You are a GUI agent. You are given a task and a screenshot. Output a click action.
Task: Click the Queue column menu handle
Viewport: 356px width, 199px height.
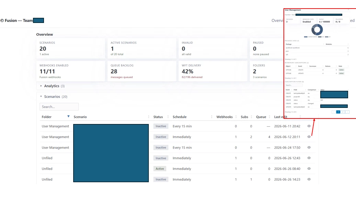[269, 117]
